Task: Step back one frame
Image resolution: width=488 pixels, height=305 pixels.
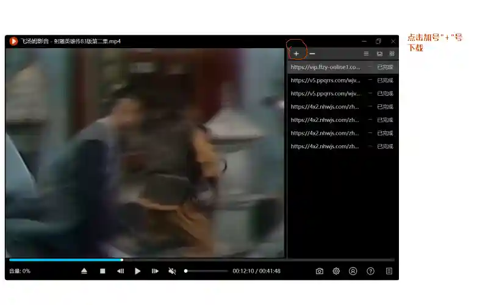Action: 120,271
